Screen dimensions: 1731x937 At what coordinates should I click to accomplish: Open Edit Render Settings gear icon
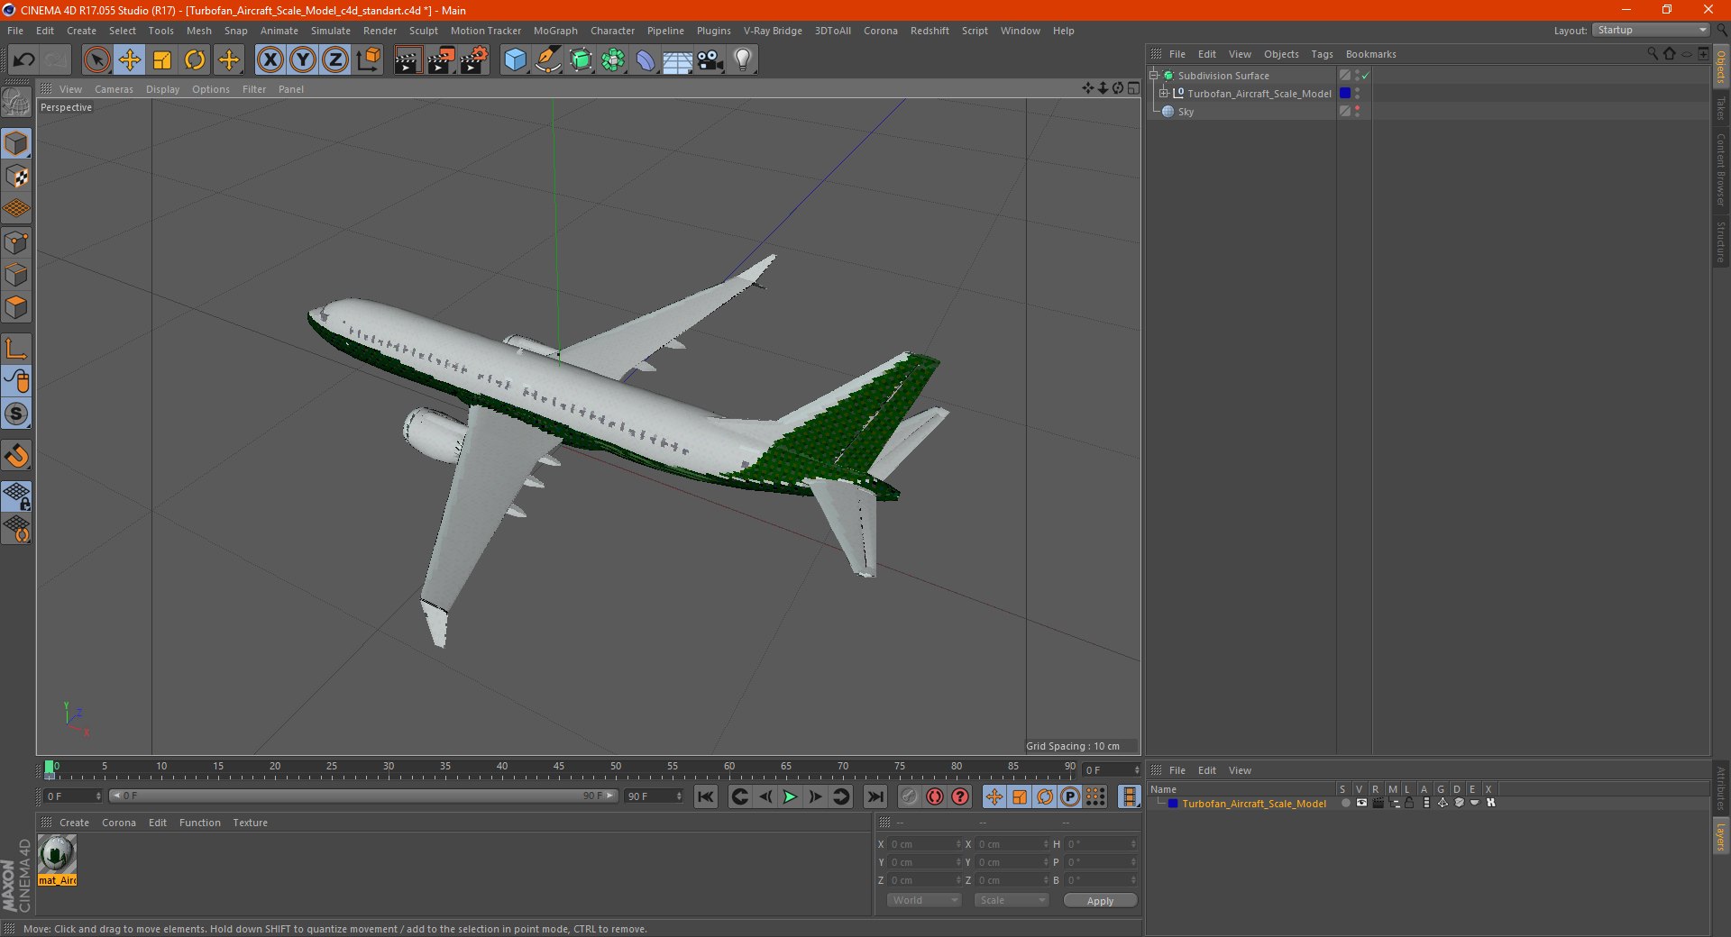474,60
